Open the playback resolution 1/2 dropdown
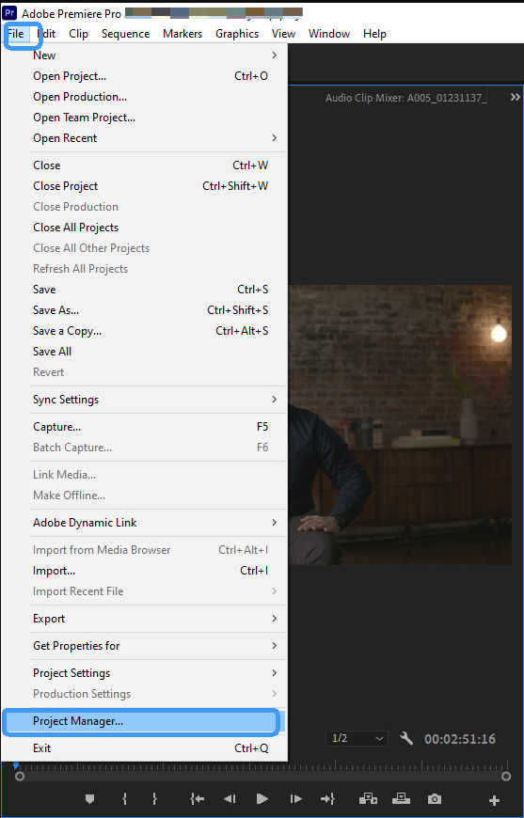 coord(357,738)
